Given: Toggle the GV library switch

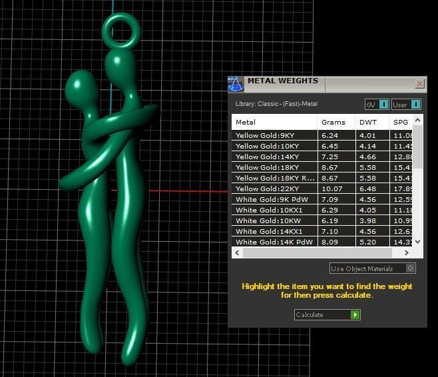Looking at the screenshot, I should [377, 105].
